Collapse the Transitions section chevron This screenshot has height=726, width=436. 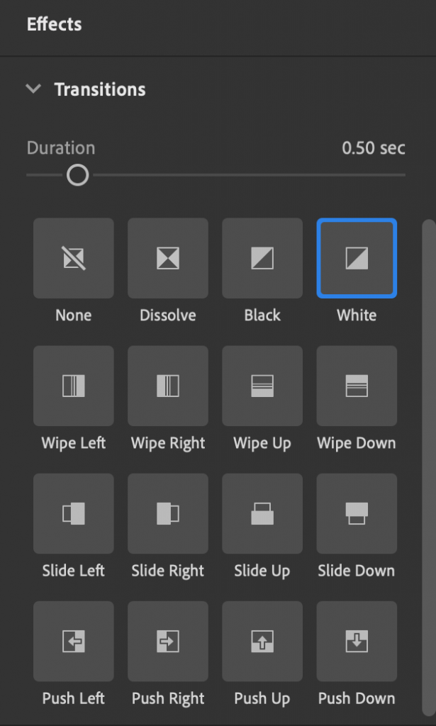point(33,89)
